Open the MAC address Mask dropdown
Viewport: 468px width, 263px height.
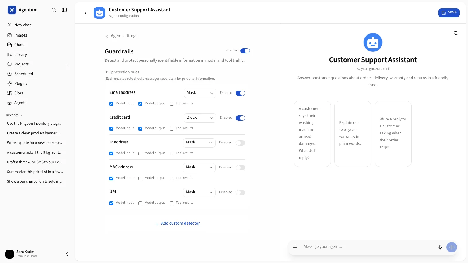click(199, 167)
